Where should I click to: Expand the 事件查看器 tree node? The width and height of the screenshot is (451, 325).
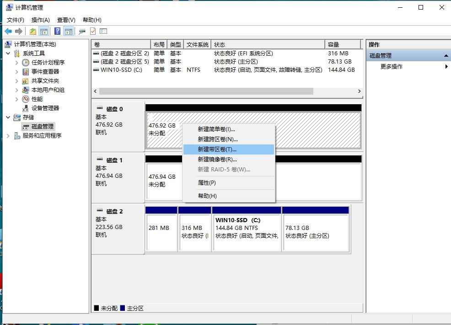tap(16, 72)
